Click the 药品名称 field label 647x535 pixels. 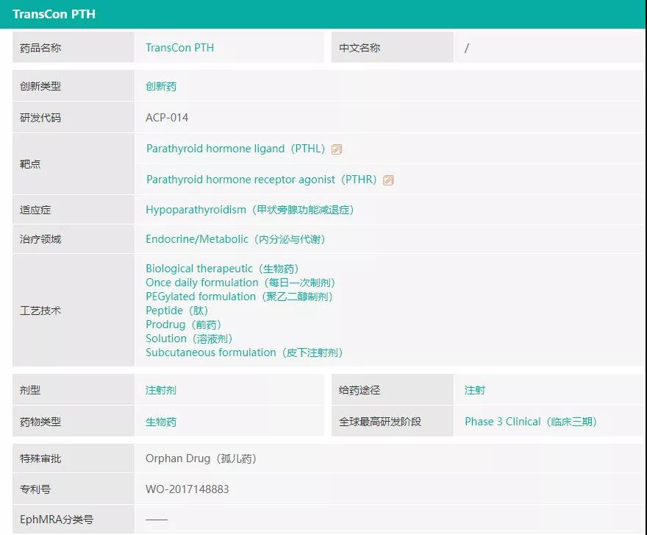pyautogui.click(x=40, y=48)
